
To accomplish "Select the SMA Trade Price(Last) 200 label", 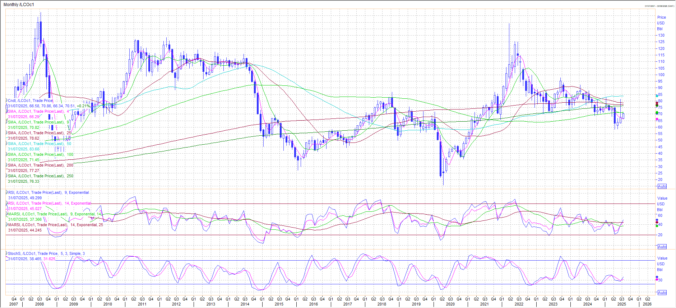I will [41, 165].
